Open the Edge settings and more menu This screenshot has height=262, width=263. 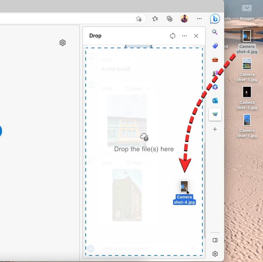tap(199, 19)
